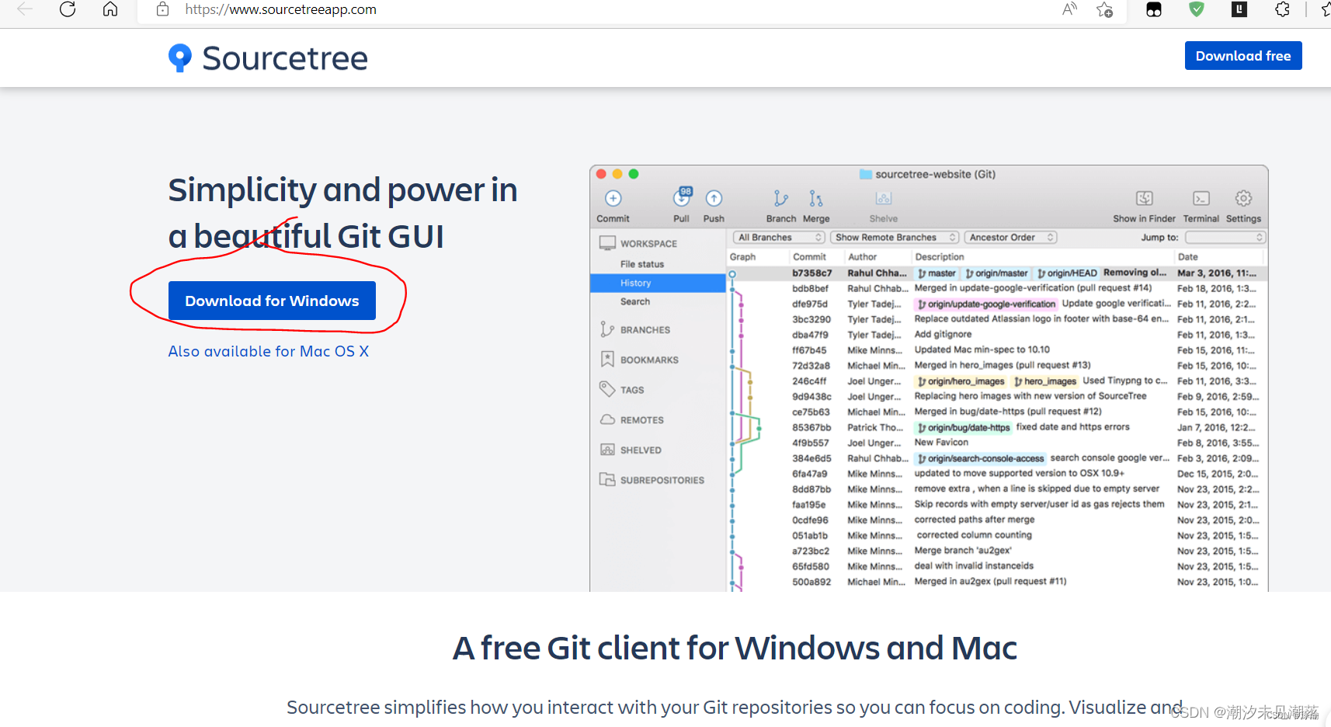Image resolution: width=1331 pixels, height=727 pixels.
Task: Select History in the sidebar
Action: pyautogui.click(x=658, y=283)
